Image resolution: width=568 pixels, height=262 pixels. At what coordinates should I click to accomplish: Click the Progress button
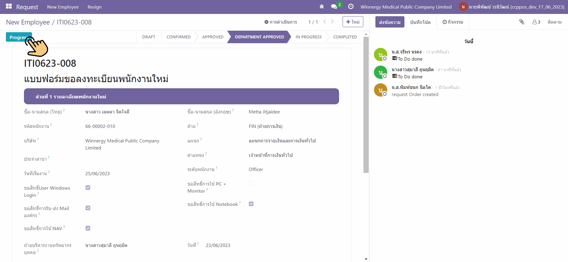point(18,37)
